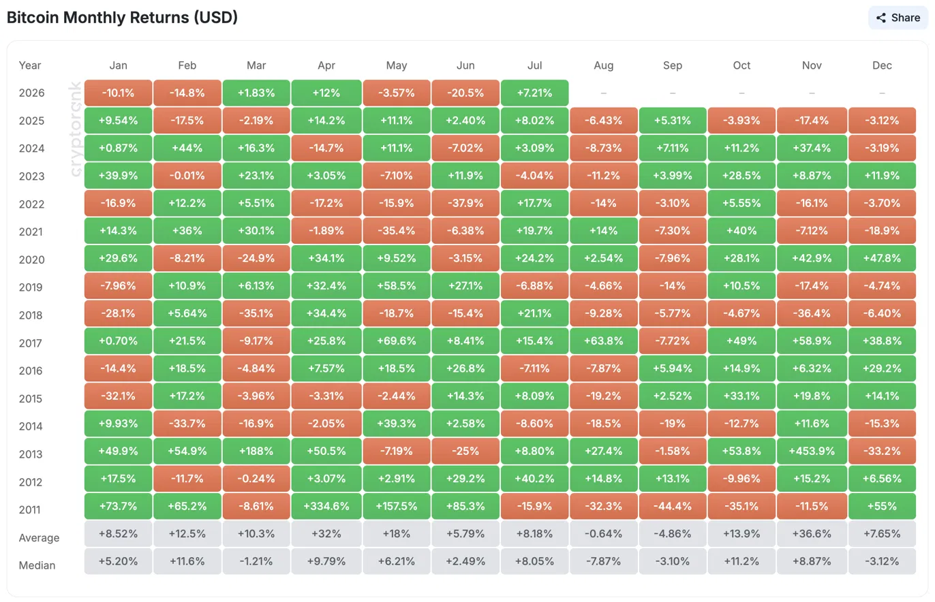Image resolution: width=935 pixels, height=602 pixels.
Task: Click the 2013 November +453.9% cell
Action: [812, 451]
